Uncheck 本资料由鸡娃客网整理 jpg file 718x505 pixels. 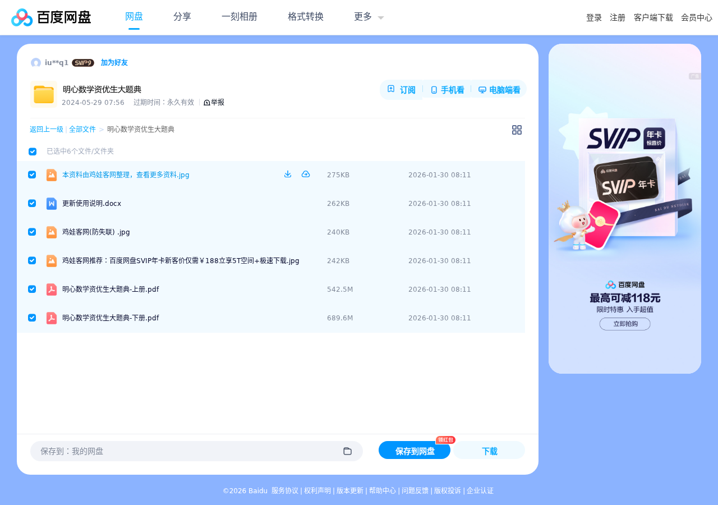tap(32, 175)
